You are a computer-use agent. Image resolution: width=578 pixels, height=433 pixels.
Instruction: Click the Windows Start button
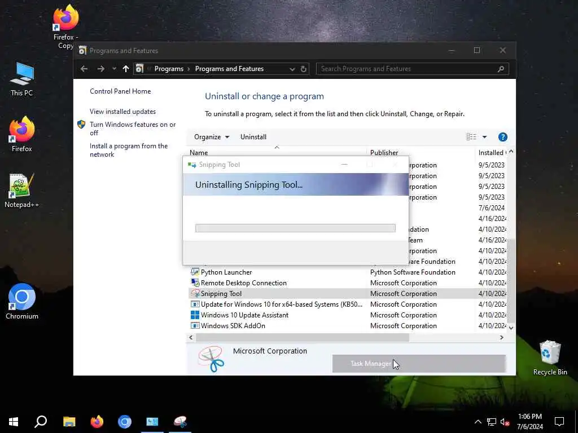[x=14, y=422]
